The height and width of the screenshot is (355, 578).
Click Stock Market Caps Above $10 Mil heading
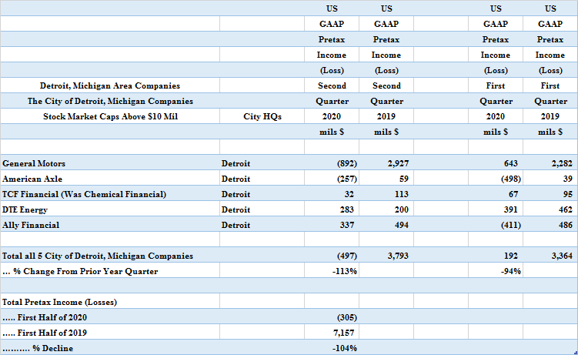click(110, 116)
